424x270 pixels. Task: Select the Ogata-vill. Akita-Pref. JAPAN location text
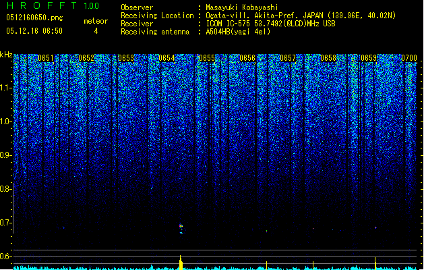point(264,16)
